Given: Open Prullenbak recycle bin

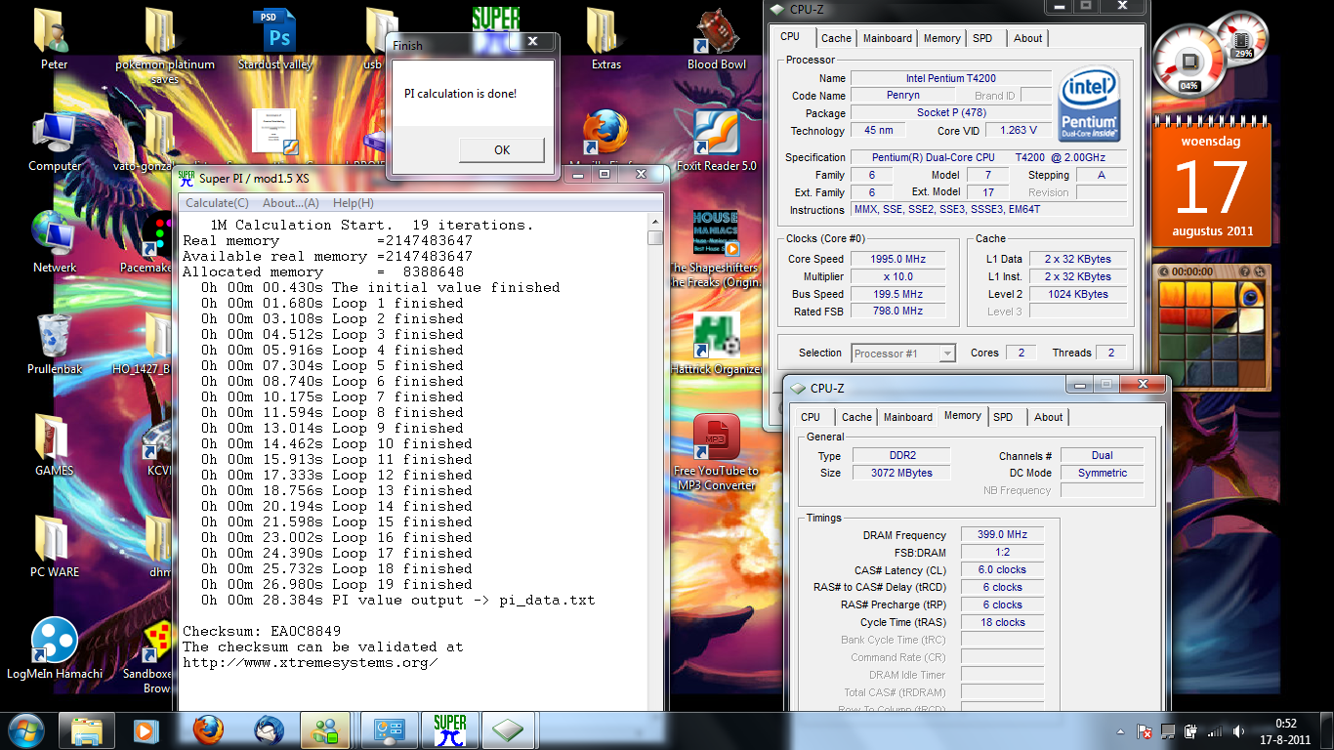Looking at the screenshot, I should pyautogui.click(x=55, y=344).
